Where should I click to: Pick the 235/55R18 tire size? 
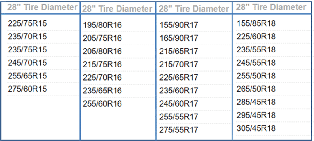coord(256,49)
